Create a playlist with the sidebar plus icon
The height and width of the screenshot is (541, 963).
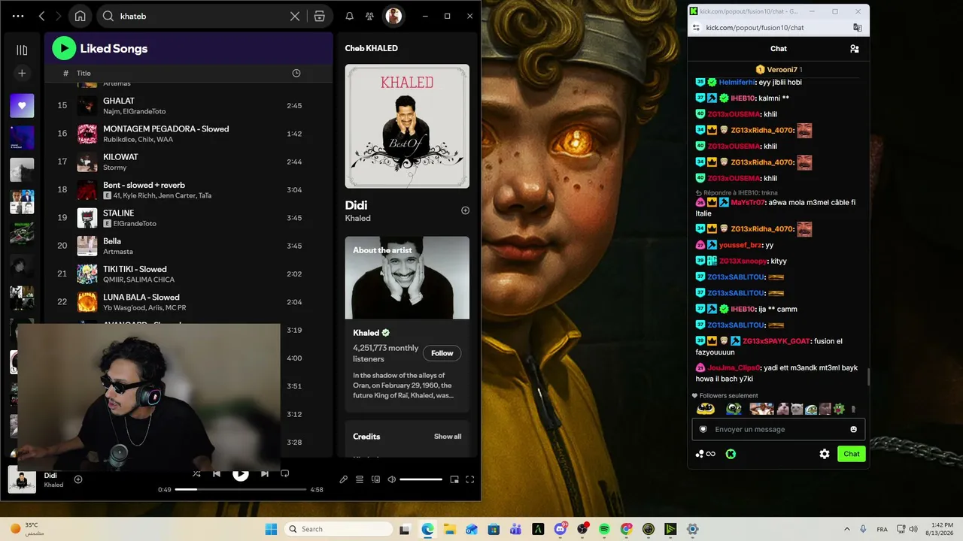pos(22,73)
